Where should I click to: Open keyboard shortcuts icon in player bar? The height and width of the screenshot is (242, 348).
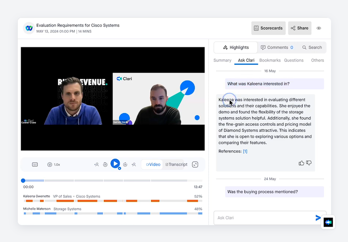35,165
